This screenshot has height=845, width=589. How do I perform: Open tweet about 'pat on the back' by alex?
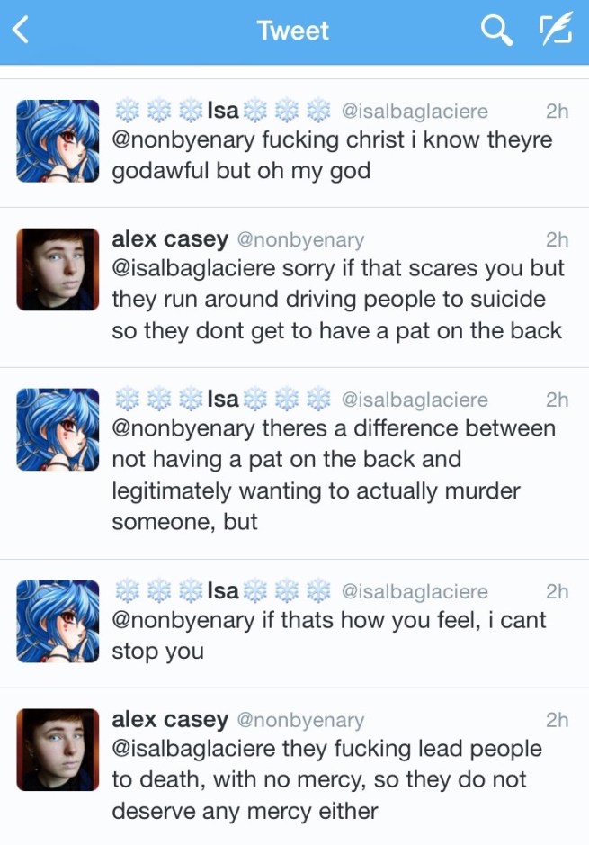(x=295, y=287)
